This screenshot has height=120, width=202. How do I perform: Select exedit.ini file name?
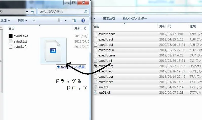(x=105, y=61)
